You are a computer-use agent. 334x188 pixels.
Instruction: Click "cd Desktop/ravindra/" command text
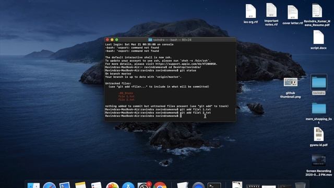(185, 67)
